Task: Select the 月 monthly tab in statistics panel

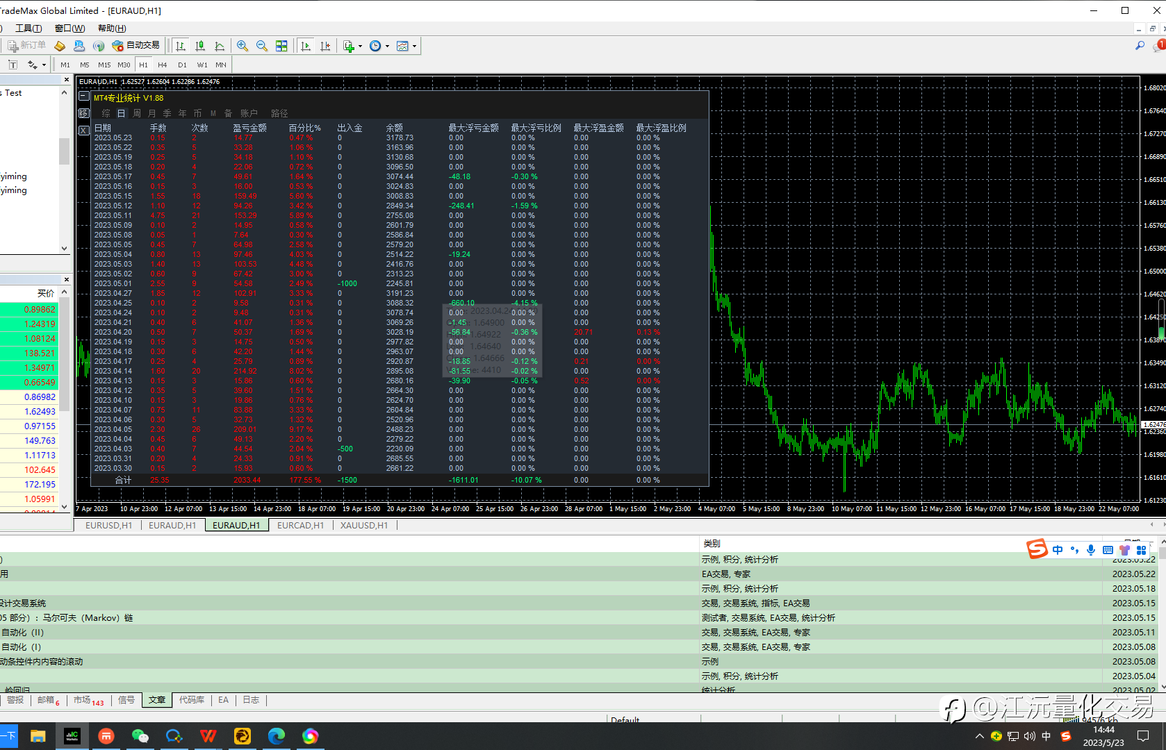Action: 152,113
